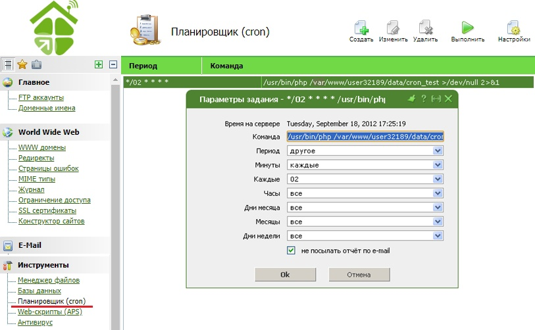Click the dialog width resize icon
This screenshot has width=535, height=330.
[x=436, y=99]
